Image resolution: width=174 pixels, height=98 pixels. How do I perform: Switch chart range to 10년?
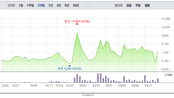pyautogui.click(x=76, y=5)
